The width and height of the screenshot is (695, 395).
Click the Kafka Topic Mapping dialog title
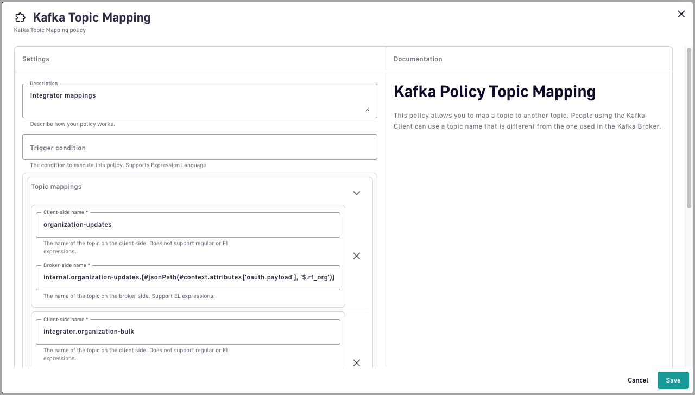[91, 17]
